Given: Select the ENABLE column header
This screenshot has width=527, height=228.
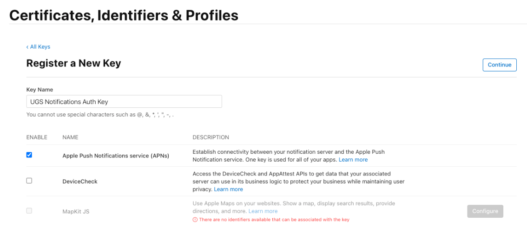Looking at the screenshot, I should click(x=37, y=137).
